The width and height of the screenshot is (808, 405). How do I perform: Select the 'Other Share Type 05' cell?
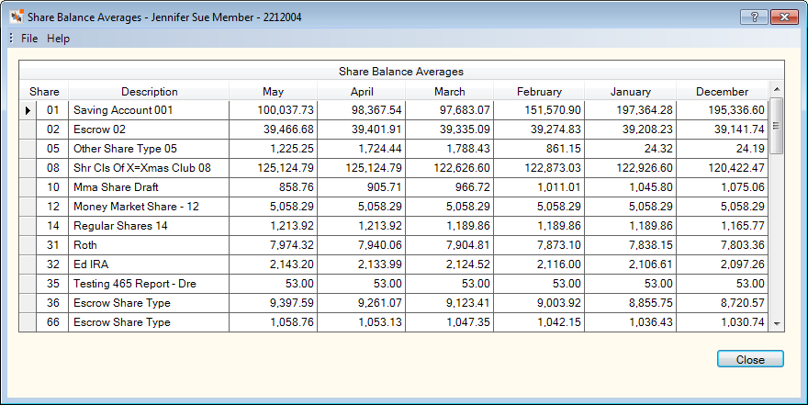coord(149,149)
